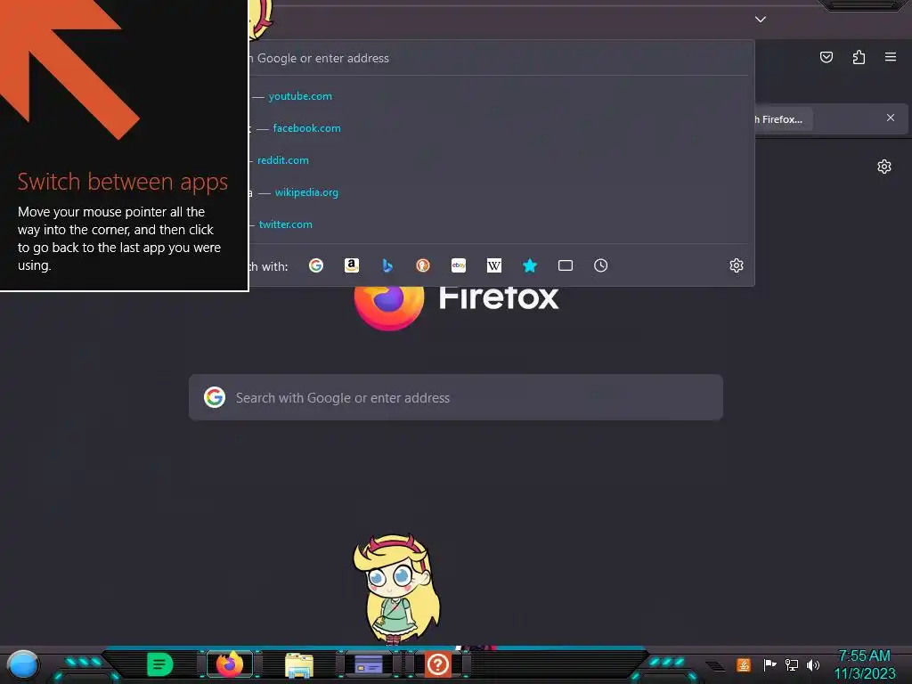Screen dimensions: 912x684
Task: Open Action Center flag icon
Action: click(769, 664)
